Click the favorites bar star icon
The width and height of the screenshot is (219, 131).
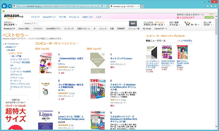[3, 11]
